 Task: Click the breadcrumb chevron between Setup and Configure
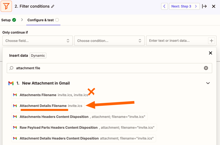(22, 20)
